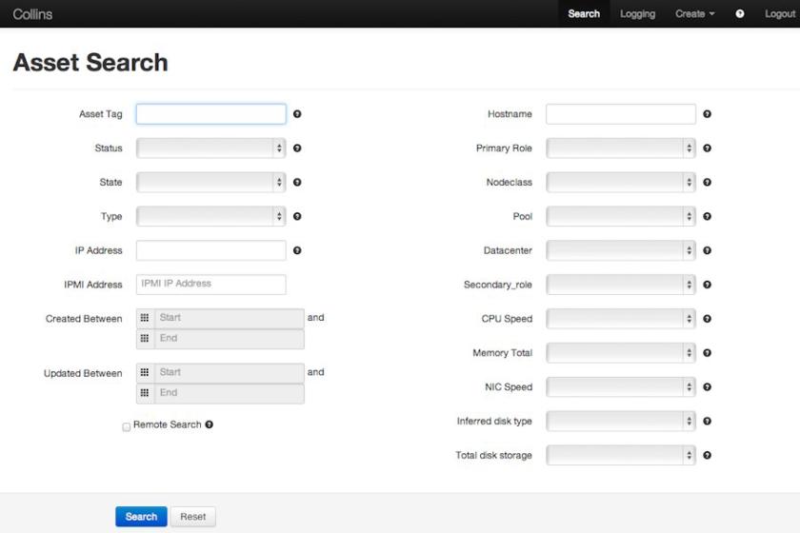Screen dimensions: 800x533
Task: Click the help icon beside Status
Action: point(297,148)
